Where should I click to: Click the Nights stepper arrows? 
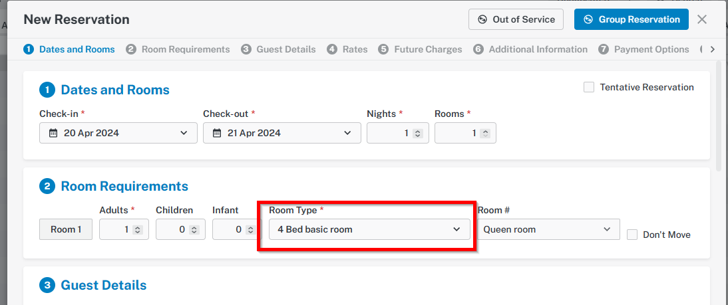click(x=417, y=134)
